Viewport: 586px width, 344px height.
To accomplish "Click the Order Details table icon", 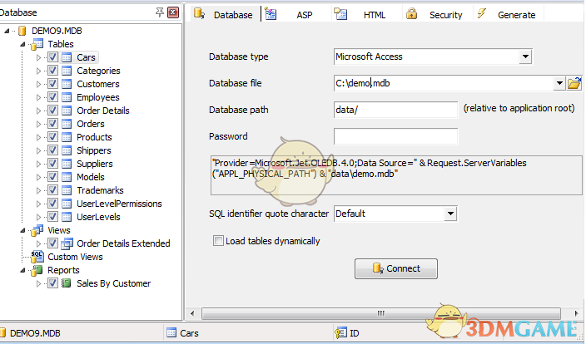I will 67,111.
